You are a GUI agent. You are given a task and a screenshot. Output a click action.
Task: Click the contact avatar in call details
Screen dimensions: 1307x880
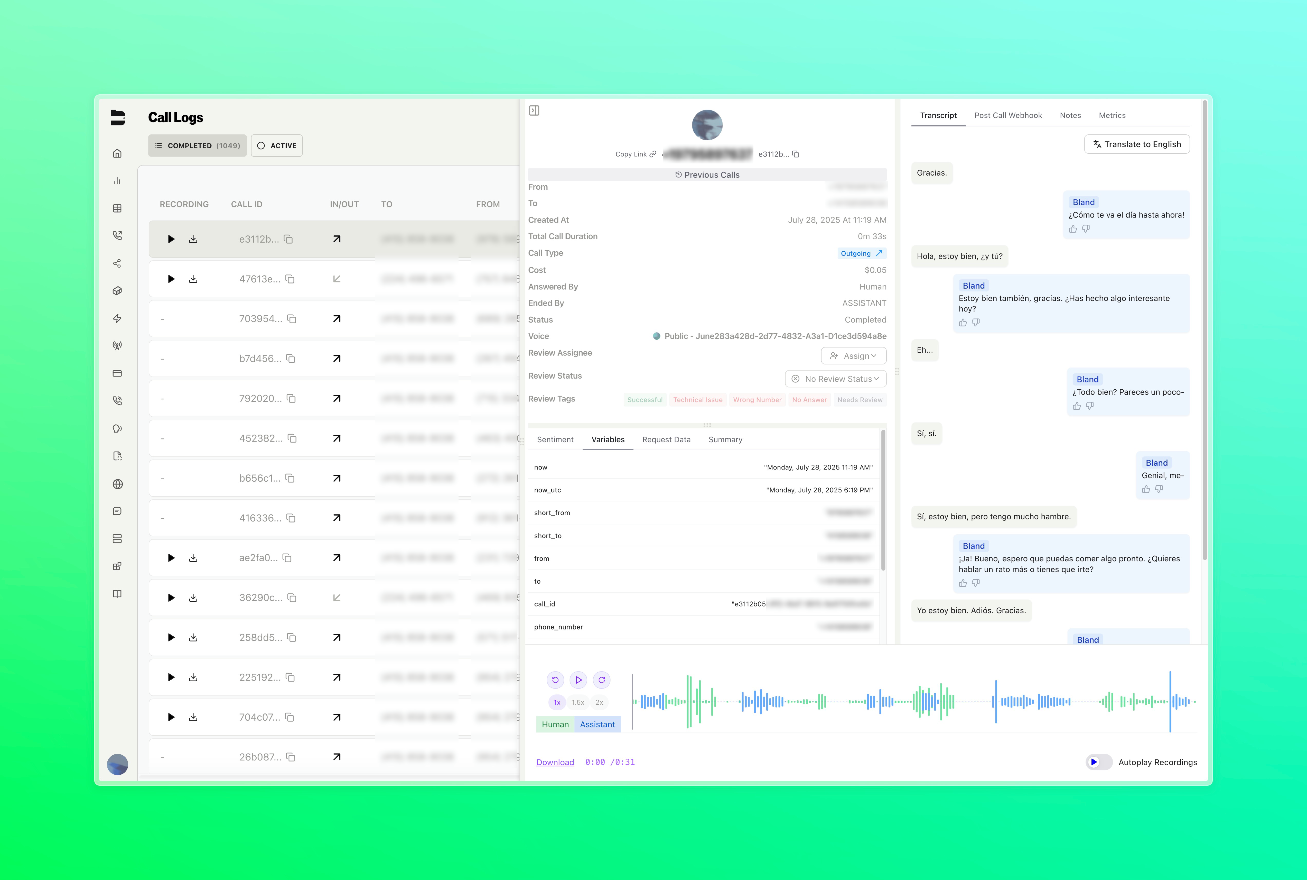(x=707, y=125)
